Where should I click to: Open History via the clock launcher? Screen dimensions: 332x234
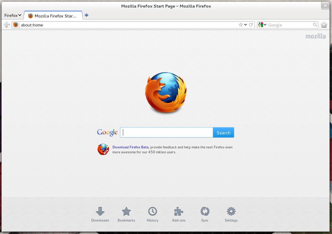pos(152,214)
